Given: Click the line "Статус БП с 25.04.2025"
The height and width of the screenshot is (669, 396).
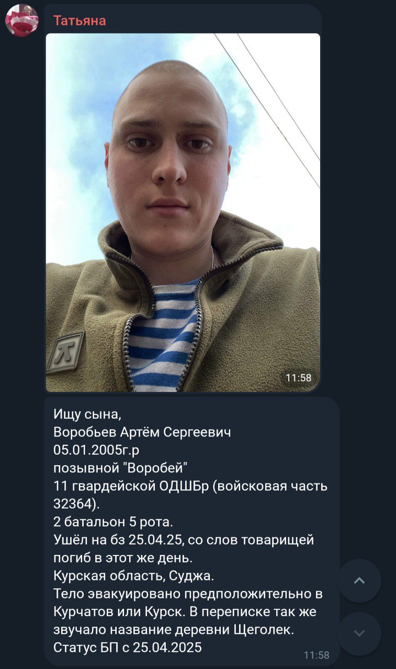Looking at the screenshot, I should pyautogui.click(x=128, y=647).
